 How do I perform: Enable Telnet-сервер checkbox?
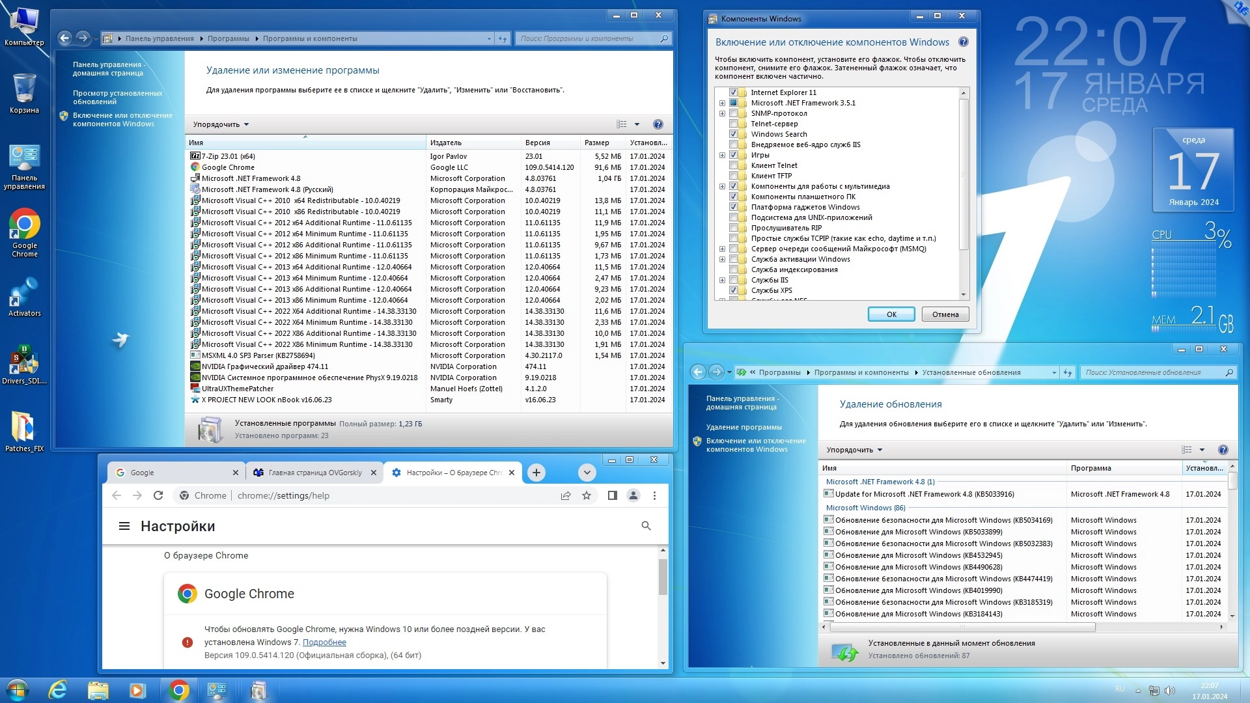tap(733, 124)
